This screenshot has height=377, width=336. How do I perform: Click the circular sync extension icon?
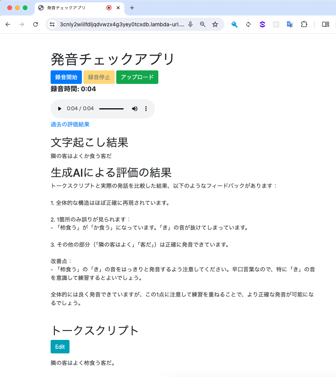(x=248, y=24)
